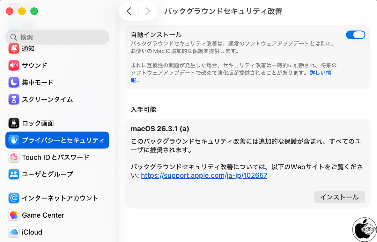Click the Game Center colorful icon
This screenshot has width=377, height=242.
coord(14,215)
